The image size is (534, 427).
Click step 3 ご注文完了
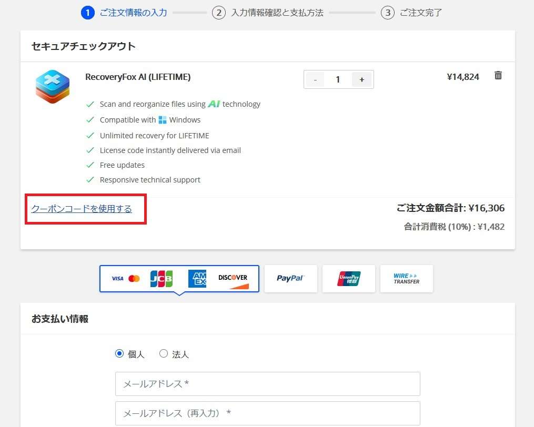pyautogui.click(x=411, y=13)
